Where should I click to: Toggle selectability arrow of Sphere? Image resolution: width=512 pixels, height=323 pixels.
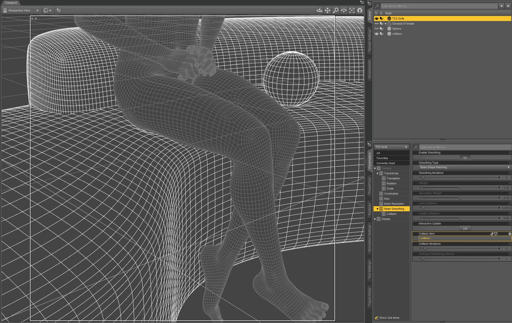click(382, 29)
